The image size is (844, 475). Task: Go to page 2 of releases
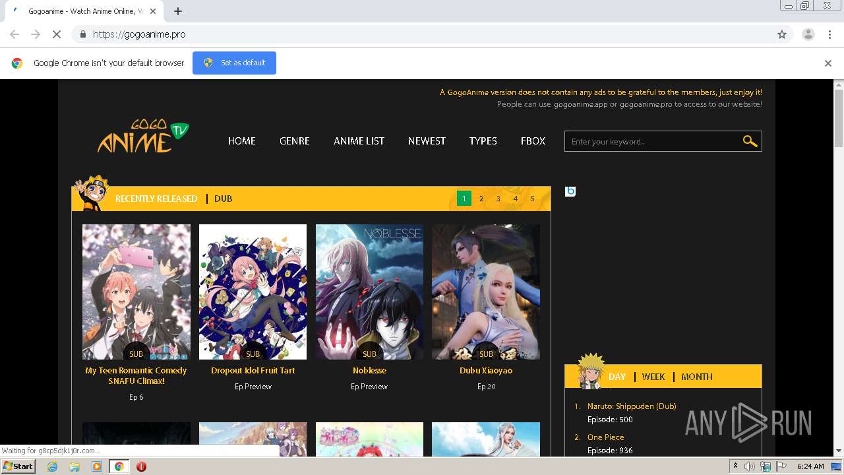(481, 199)
